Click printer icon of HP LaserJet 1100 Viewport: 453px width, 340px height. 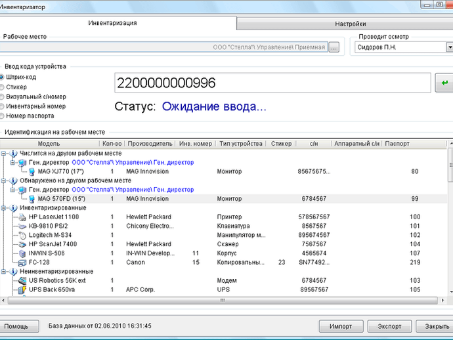(22, 217)
